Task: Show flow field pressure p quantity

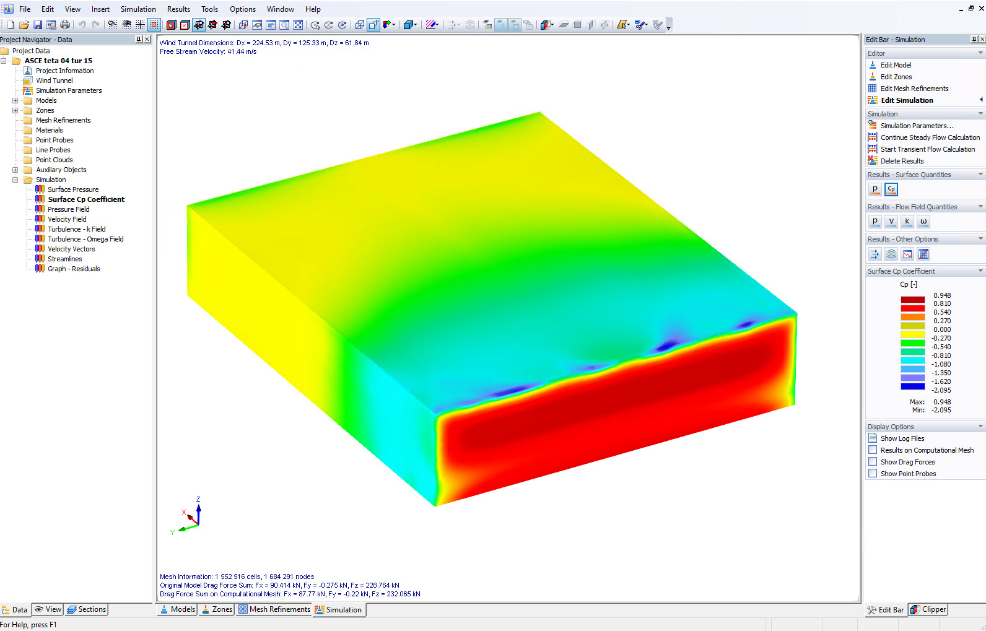Action: coord(875,221)
